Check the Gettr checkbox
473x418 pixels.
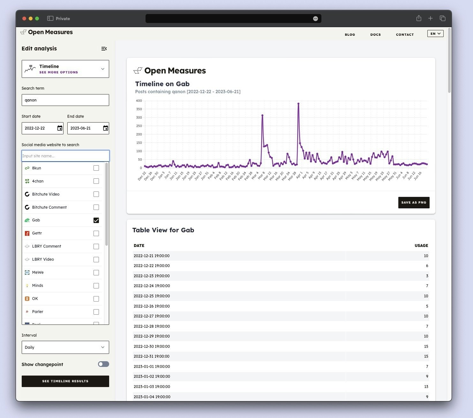pos(96,233)
